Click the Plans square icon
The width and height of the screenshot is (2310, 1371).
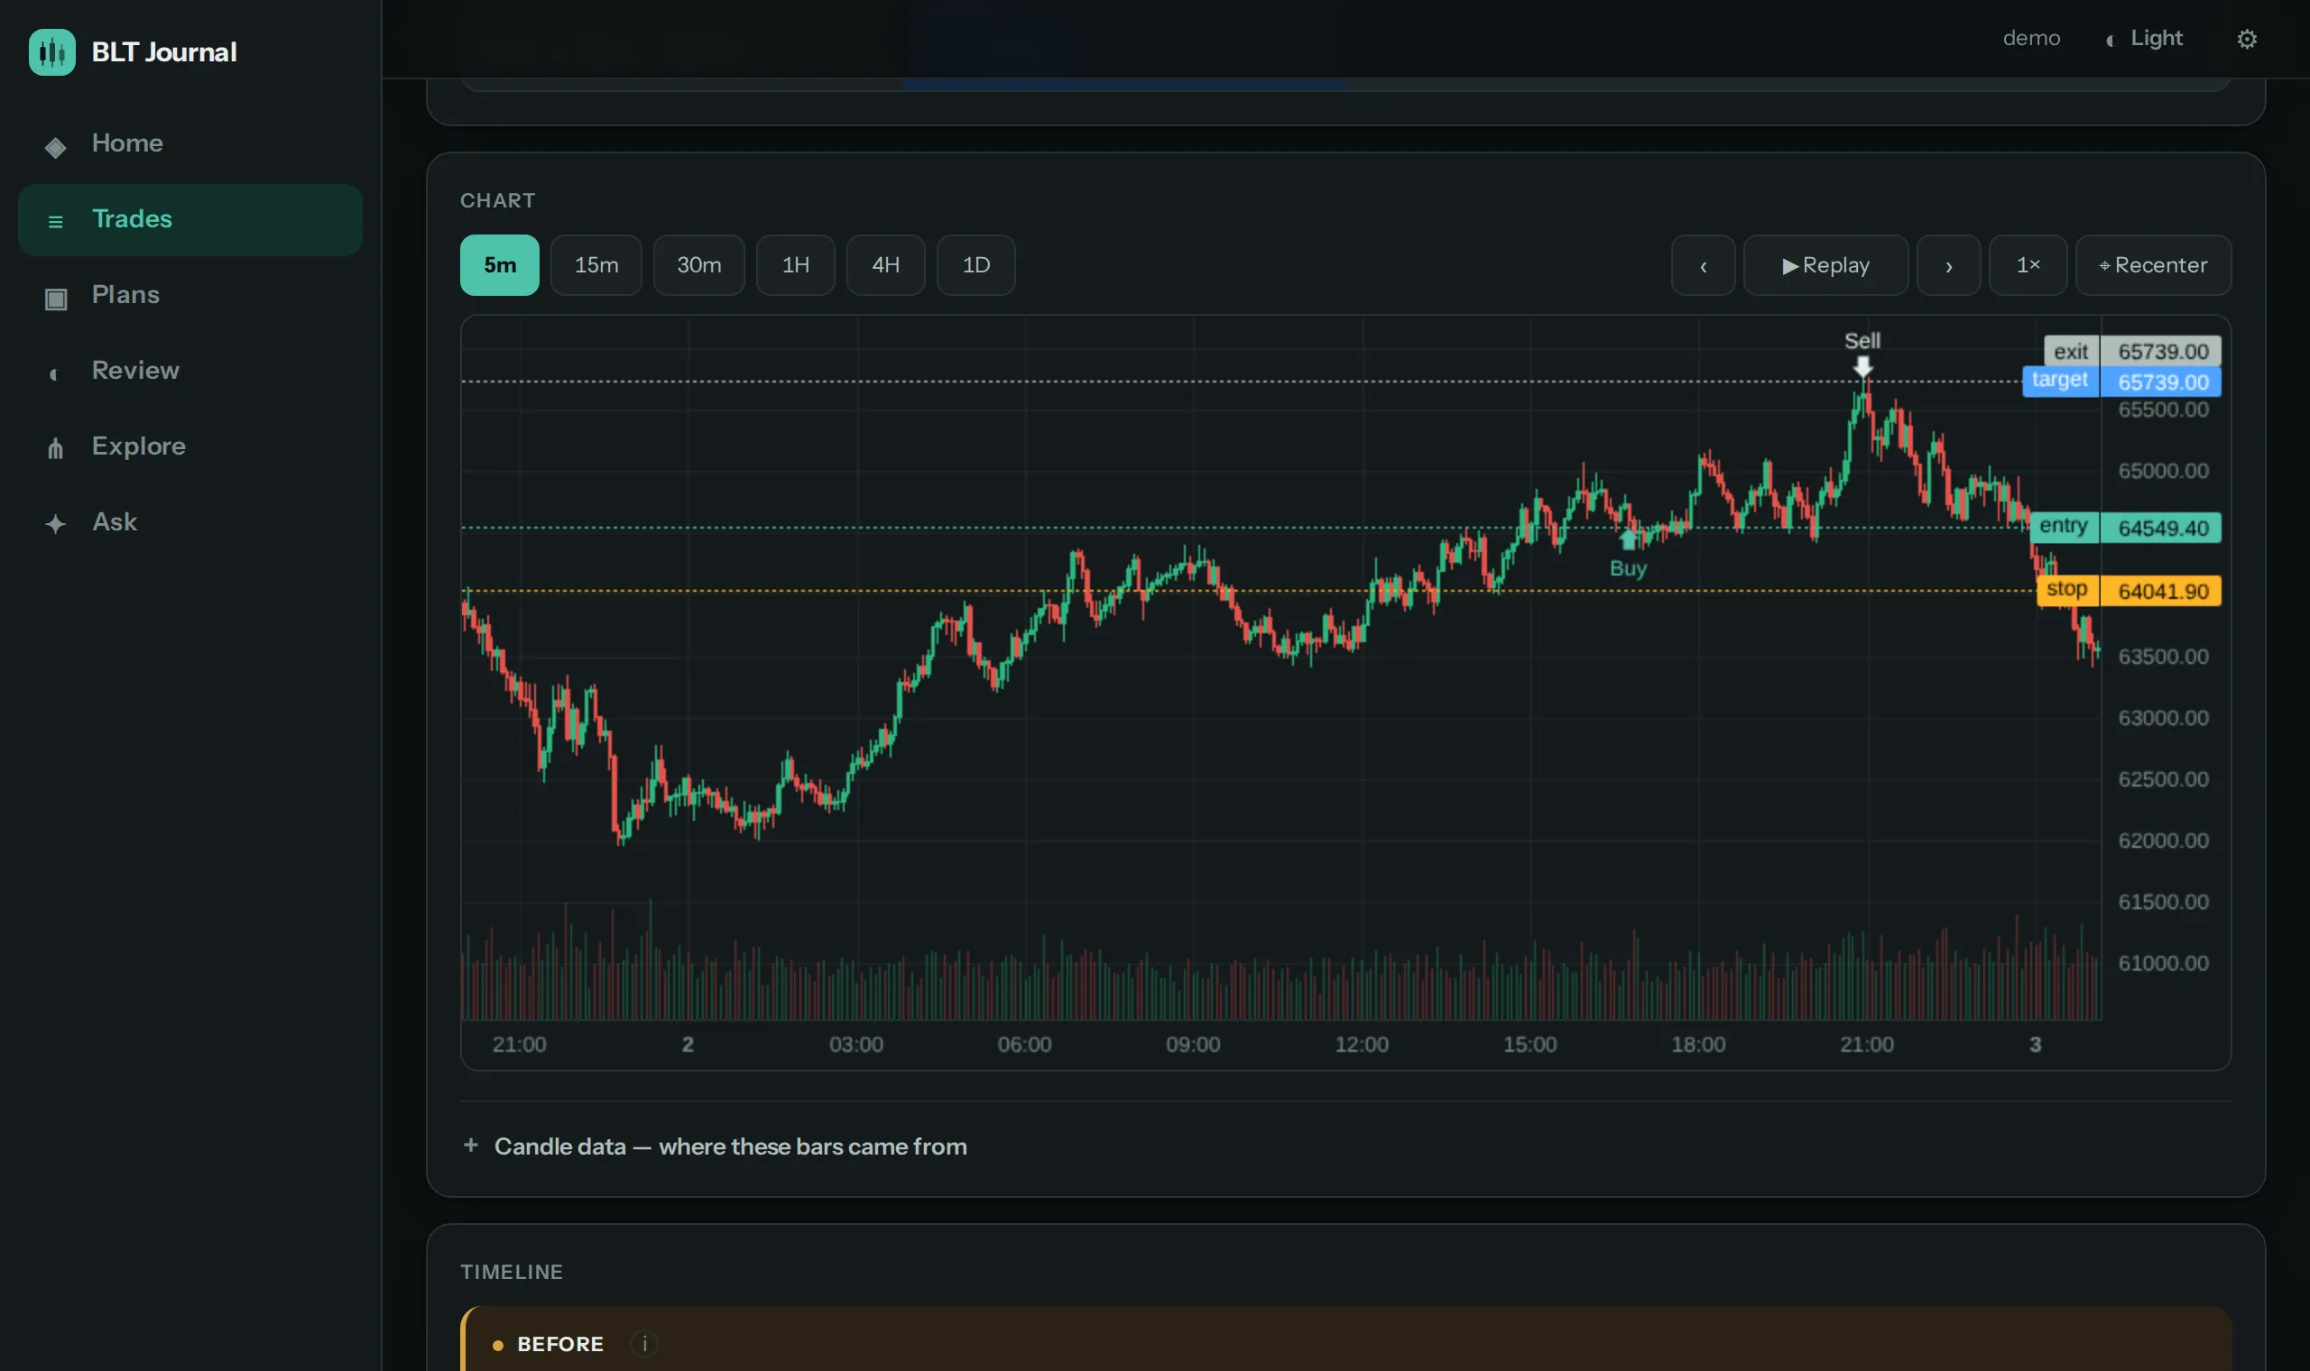tap(55, 299)
